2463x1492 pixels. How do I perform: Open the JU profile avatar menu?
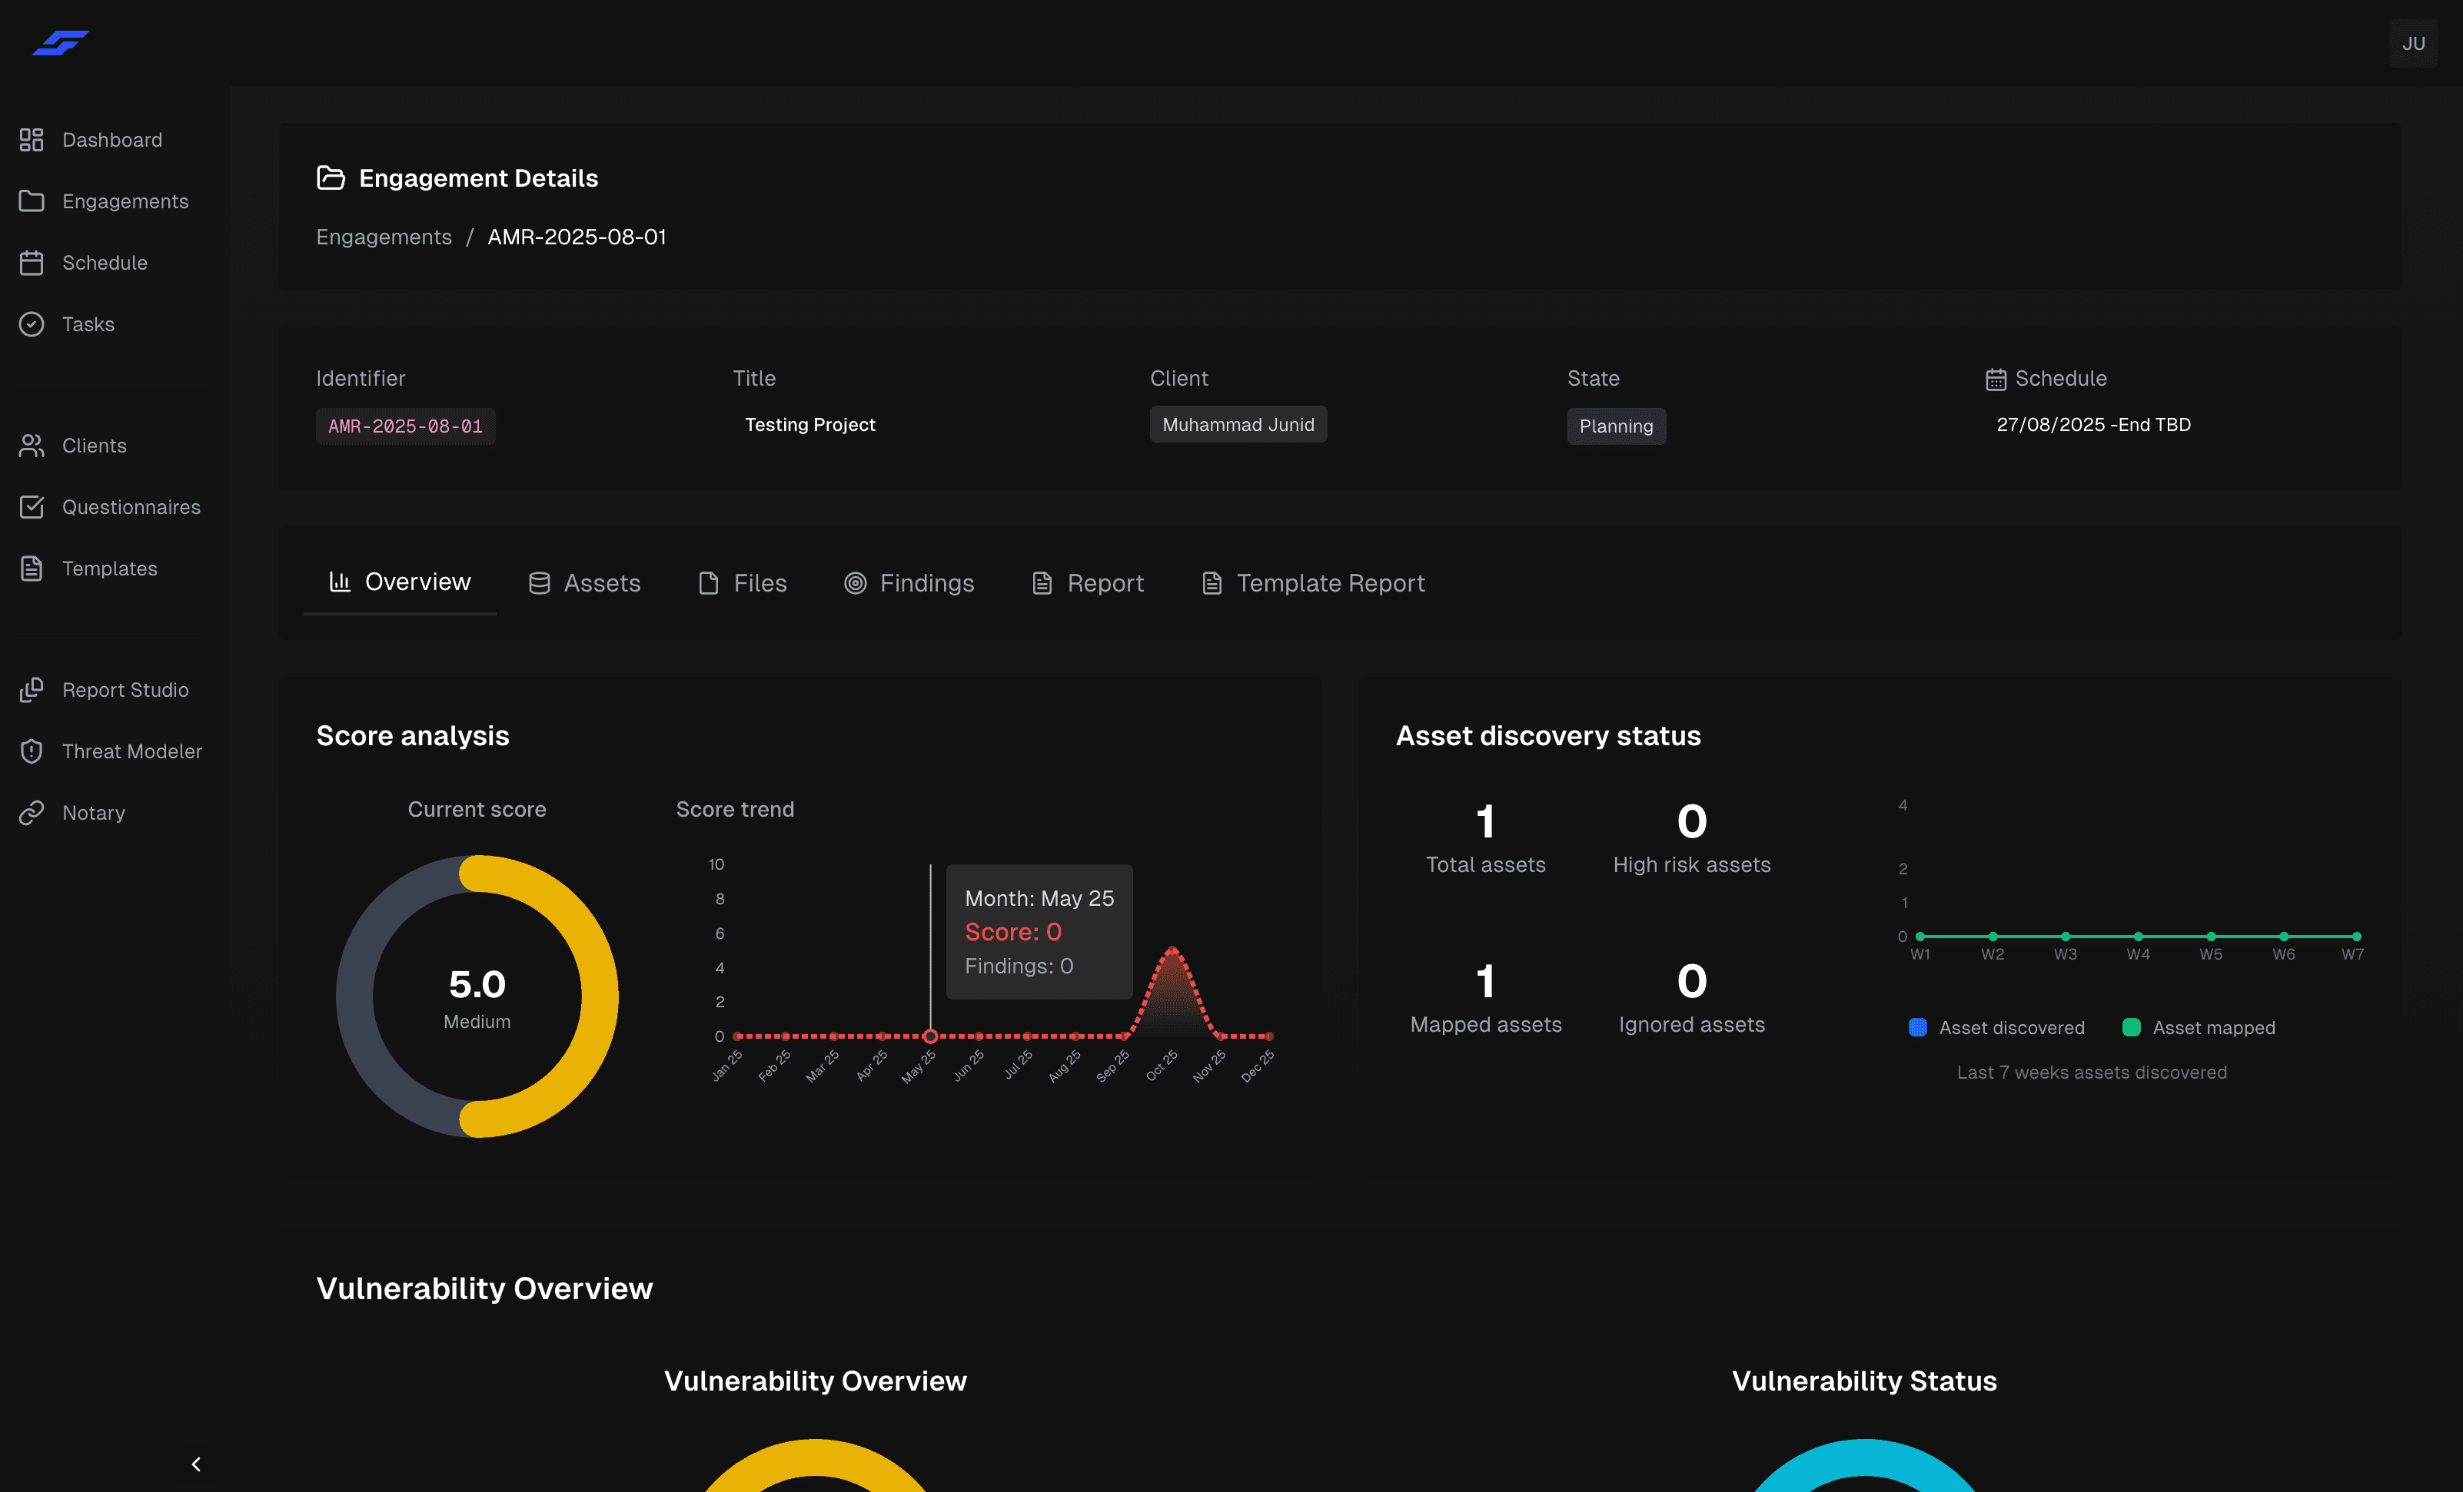(x=2413, y=43)
